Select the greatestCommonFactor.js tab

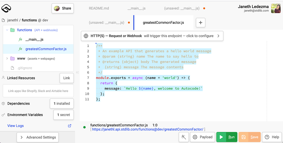[x=164, y=23]
